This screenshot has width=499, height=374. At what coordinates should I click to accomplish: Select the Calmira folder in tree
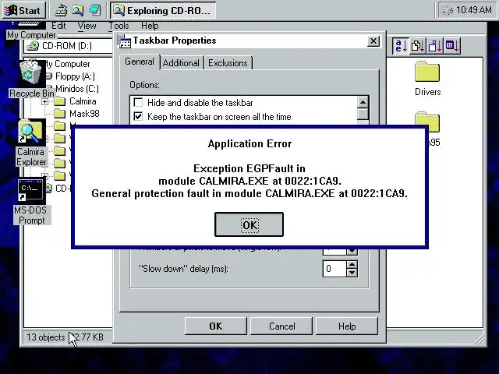tap(76, 101)
